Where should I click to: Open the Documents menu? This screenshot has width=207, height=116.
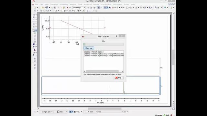tap(117, 5)
